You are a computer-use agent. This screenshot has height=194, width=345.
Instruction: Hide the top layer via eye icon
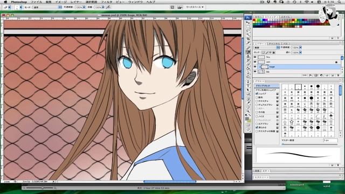255,57
